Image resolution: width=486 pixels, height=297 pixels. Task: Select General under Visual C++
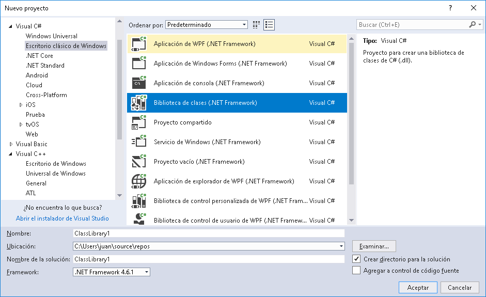(x=36, y=183)
